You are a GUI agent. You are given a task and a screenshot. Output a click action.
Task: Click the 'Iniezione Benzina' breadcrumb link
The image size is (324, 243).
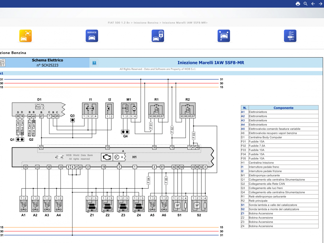pos(146,23)
